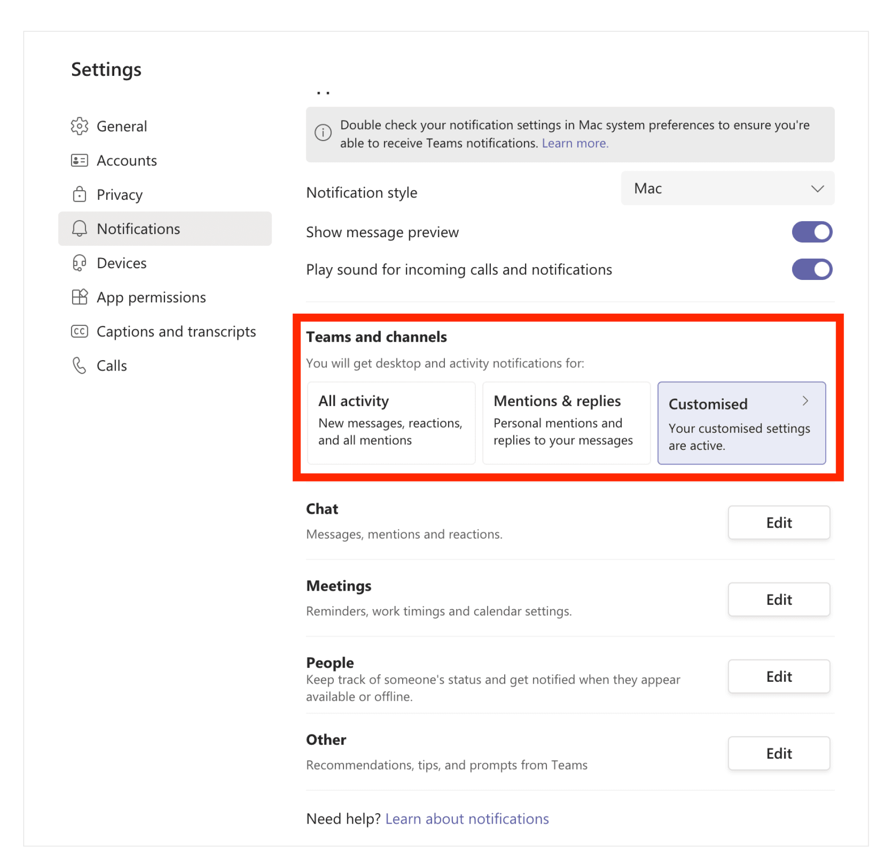Edit the Meetings notification settings
894x863 pixels.
pyautogui.click(x=778, y=599)
